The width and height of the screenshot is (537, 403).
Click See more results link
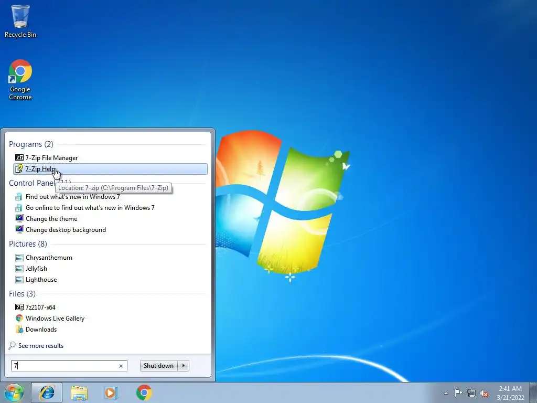point(41,346)
